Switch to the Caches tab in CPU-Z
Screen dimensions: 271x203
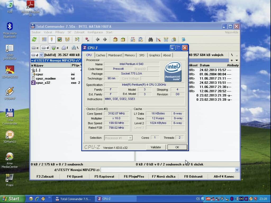click(100, 55)
